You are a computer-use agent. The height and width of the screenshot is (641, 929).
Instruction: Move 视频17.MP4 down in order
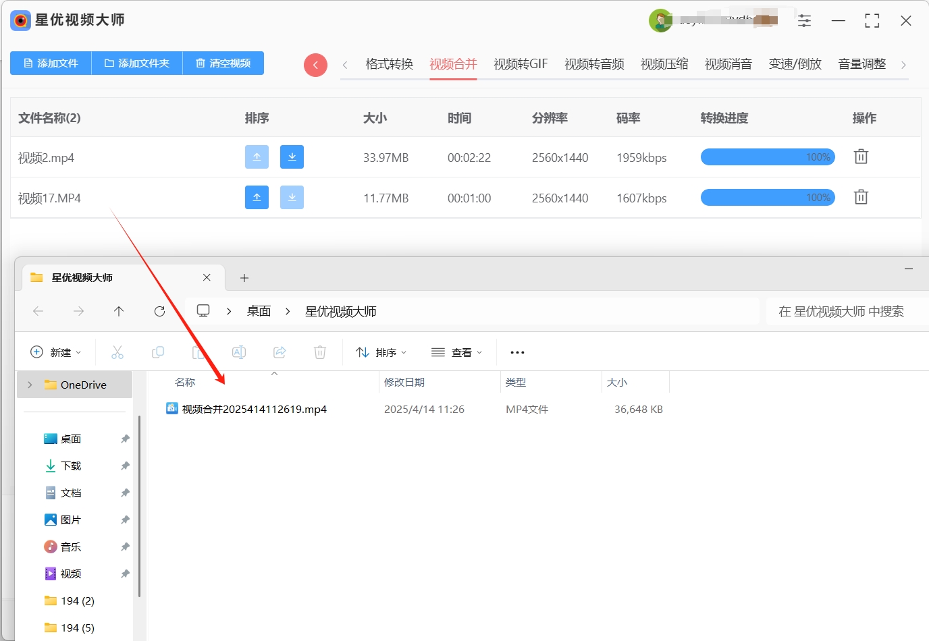click(x=292, y=197)
